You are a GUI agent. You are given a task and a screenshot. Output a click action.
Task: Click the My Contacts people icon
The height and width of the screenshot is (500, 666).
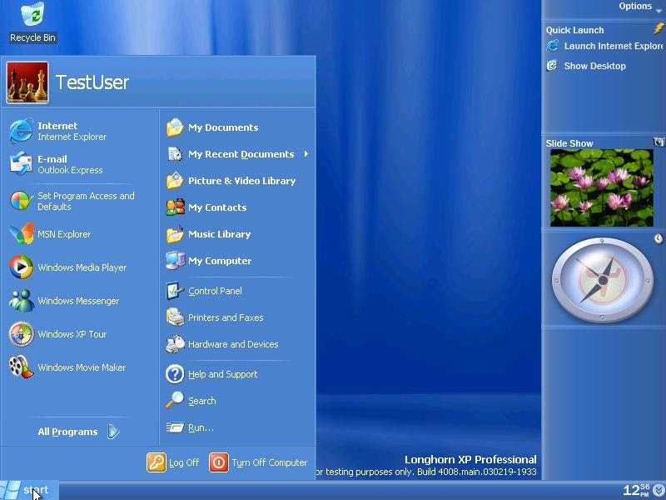pyautogui.click(x=175, y=207)
